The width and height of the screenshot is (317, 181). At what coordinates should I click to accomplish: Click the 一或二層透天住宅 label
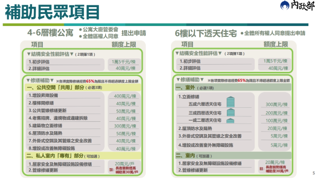pos(205,120)
